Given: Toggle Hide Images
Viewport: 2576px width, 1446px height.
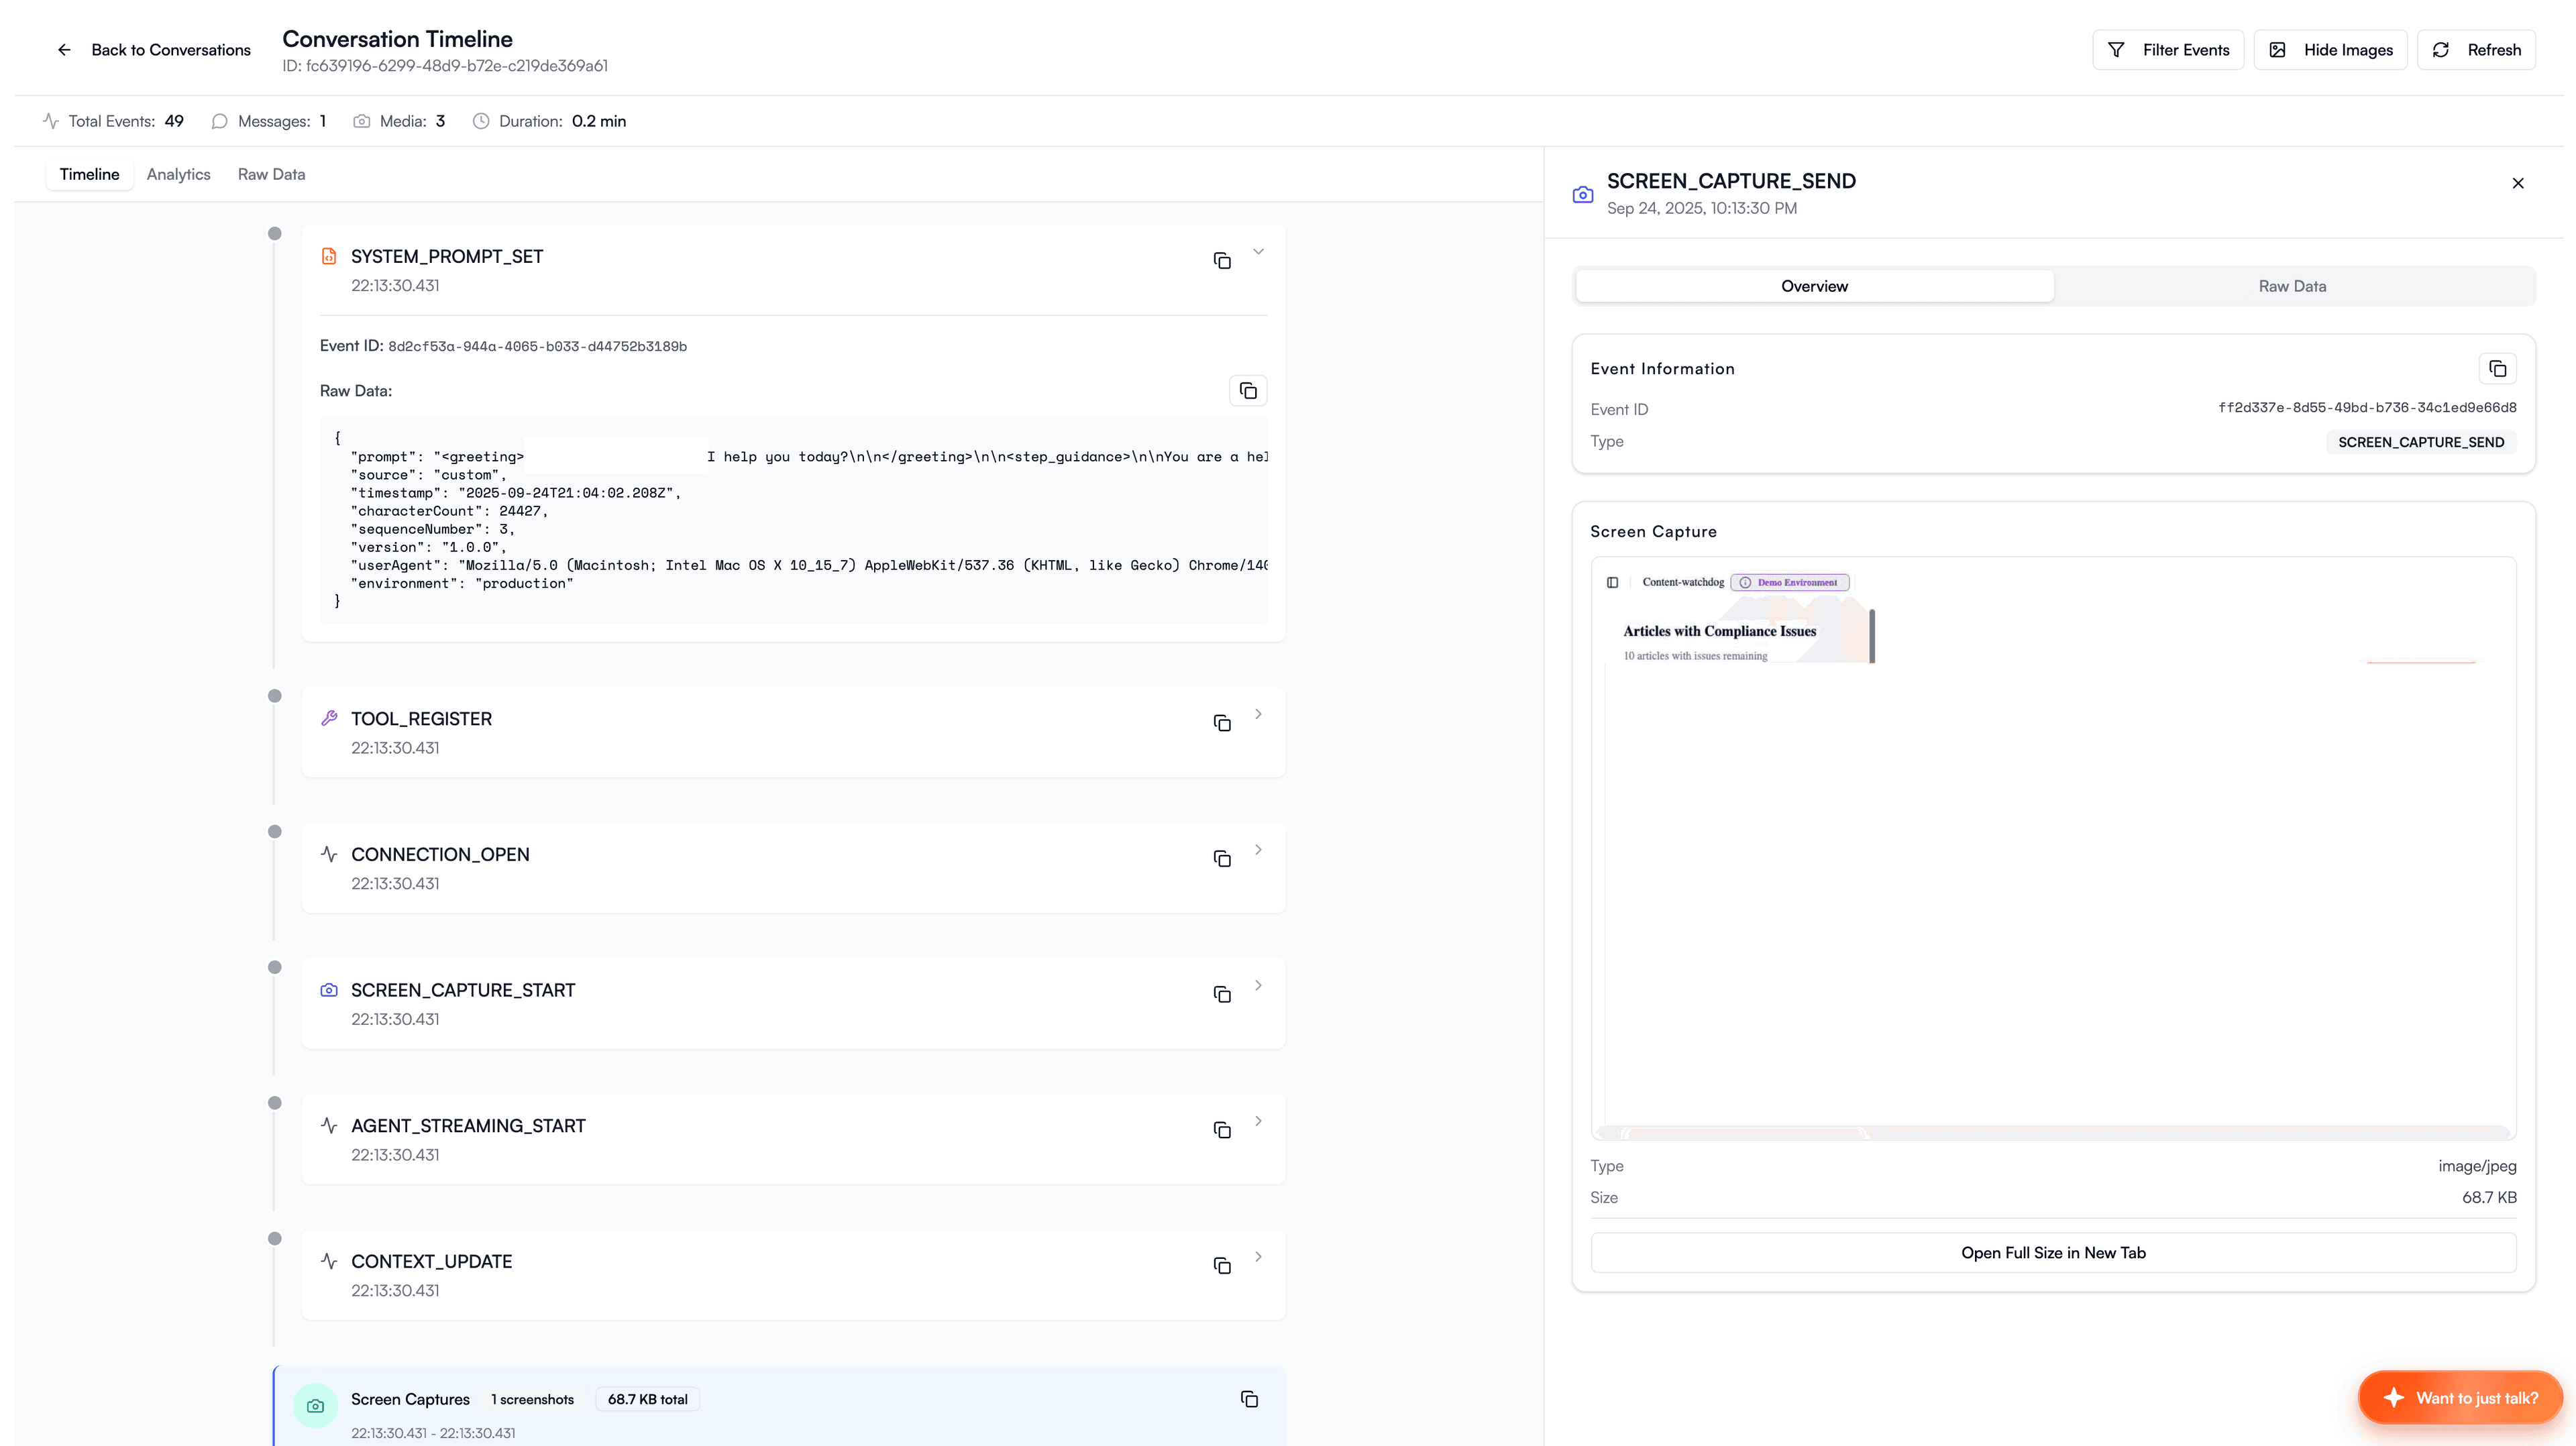Looking at the screenshot, I should coord(2330,49).
